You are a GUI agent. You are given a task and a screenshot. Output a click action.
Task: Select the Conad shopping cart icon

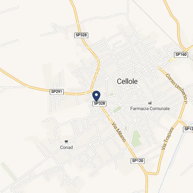pyautogui.click(x=66, y=142)
